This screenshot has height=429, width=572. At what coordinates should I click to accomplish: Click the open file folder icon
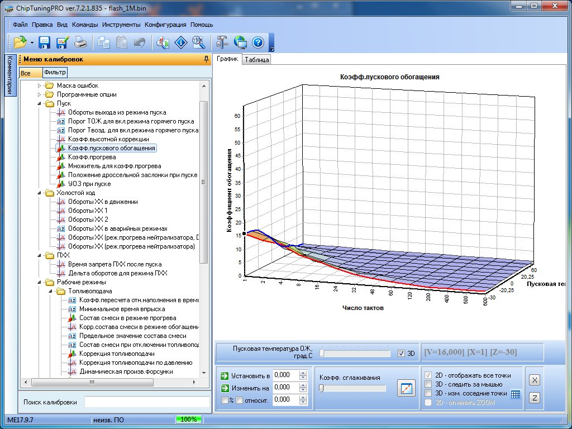[x=20, y=42]
